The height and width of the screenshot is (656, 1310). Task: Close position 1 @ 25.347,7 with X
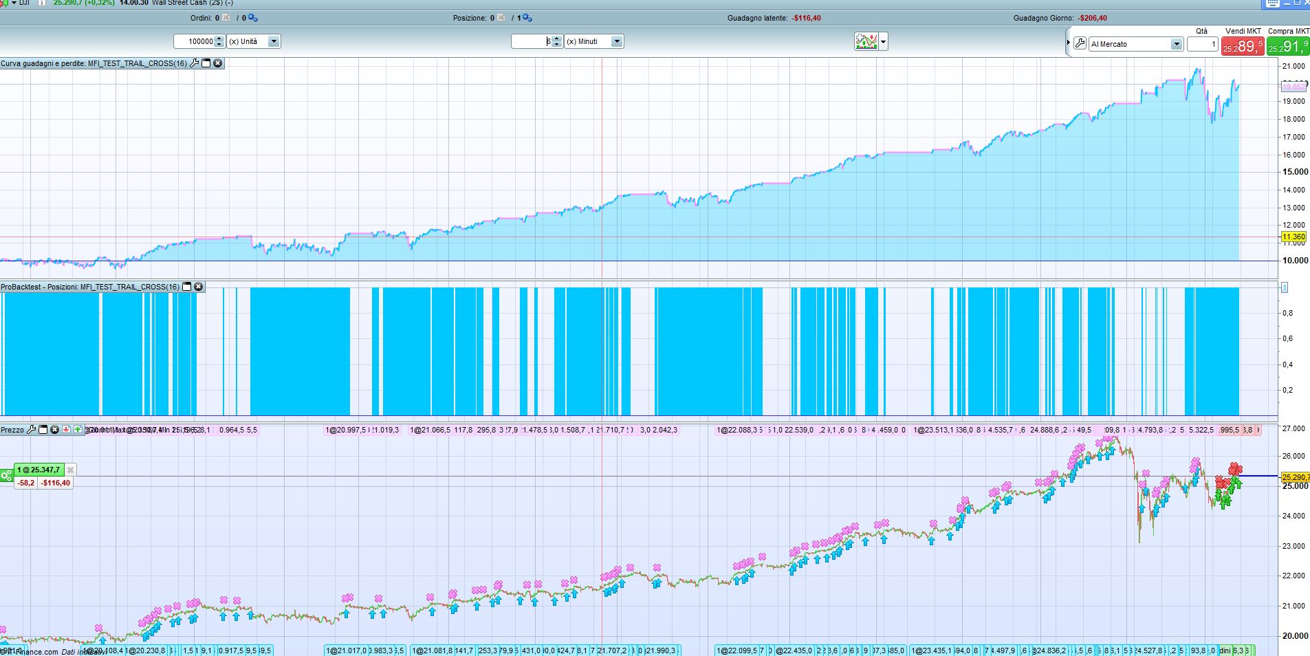coord(70,470)
